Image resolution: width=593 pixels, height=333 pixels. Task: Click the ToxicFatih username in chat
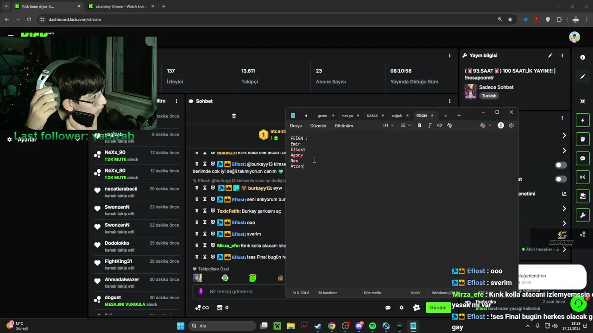coord(228,211)
